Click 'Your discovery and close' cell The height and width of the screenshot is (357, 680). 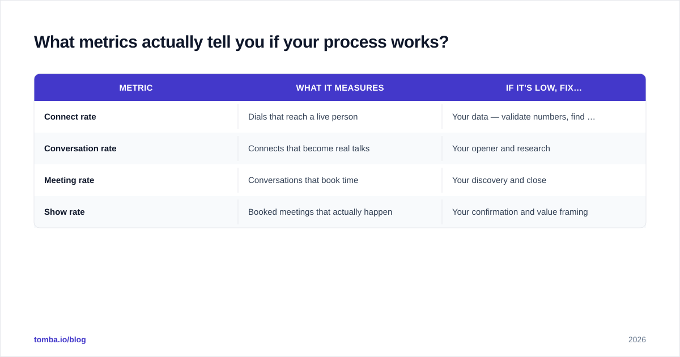(544, 180)
